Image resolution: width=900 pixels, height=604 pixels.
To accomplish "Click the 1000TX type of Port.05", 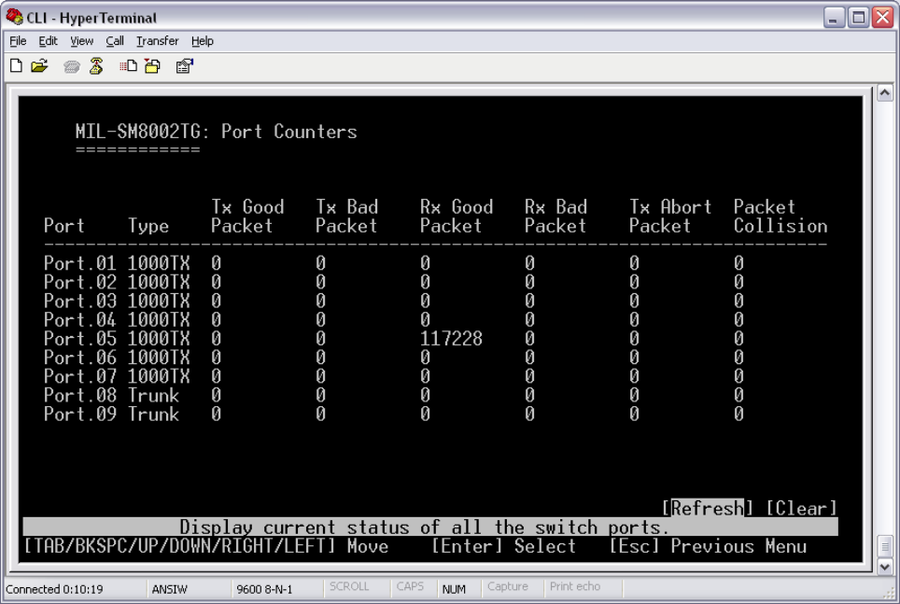I will [159, 339].
